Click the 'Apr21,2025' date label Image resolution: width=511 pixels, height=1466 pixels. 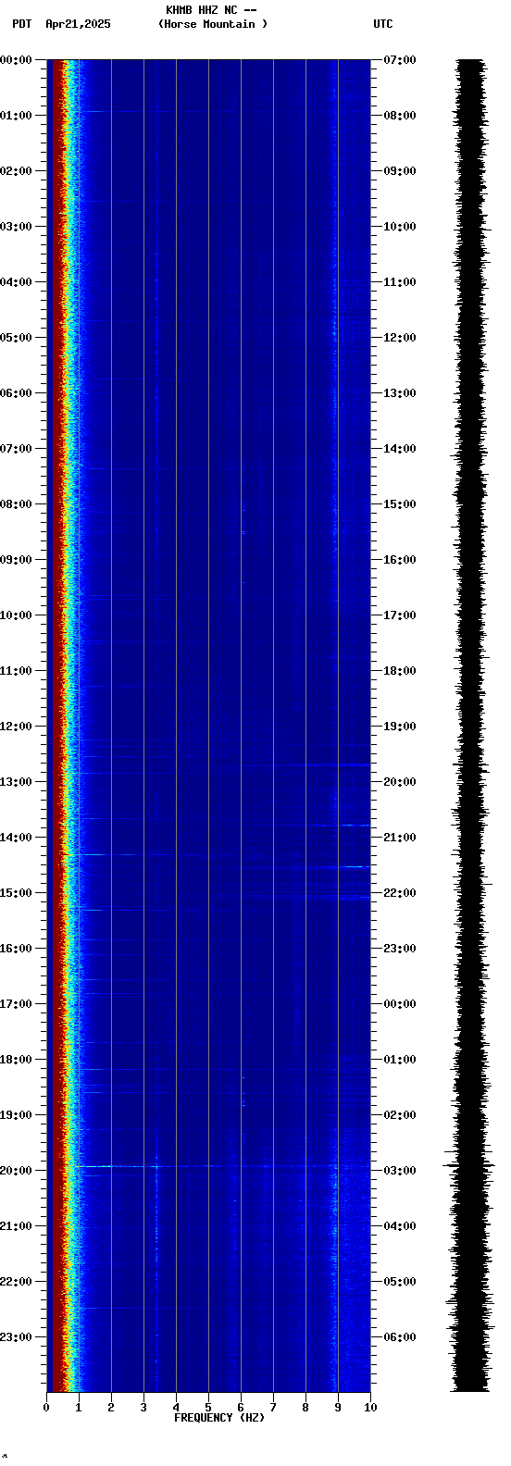coord(78,24)
